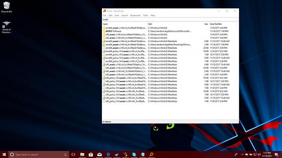Viewport: 282px width, 158px height.
Task: Open File Explorer from the taskbar
Action: pyautogui.click(x=82, y=154)
